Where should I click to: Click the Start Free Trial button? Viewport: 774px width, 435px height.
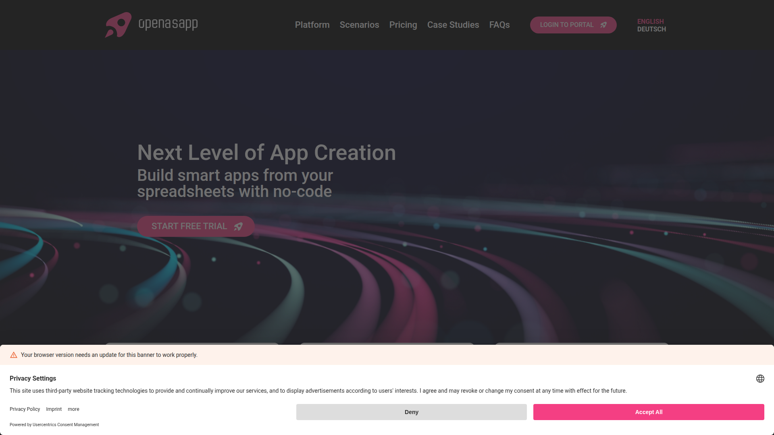coord(196,226)
